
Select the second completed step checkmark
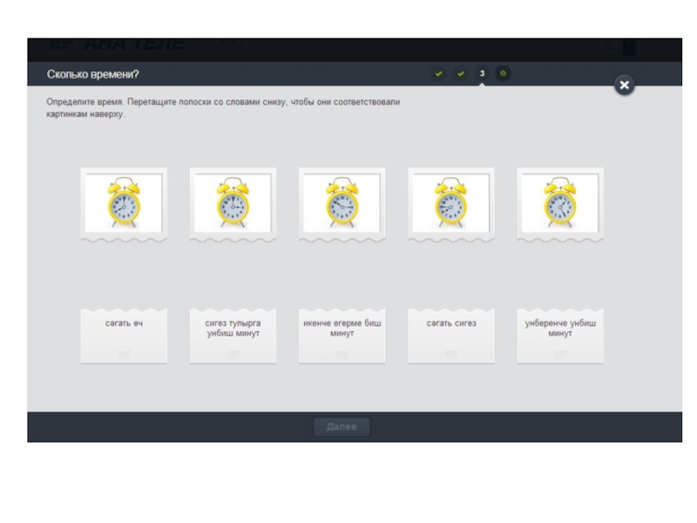click(461, 73)
